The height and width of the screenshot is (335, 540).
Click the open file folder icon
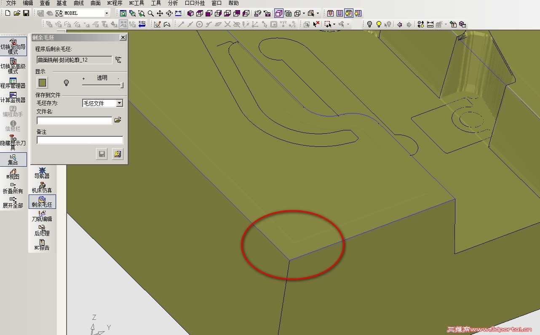[17, 14]
